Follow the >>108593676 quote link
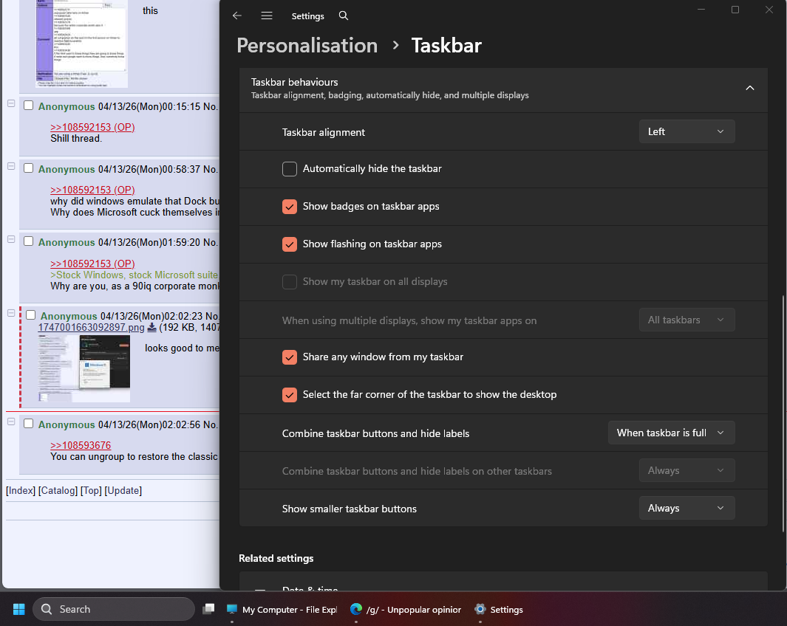Viewport: 787px width, 626px height. (81, 445)
